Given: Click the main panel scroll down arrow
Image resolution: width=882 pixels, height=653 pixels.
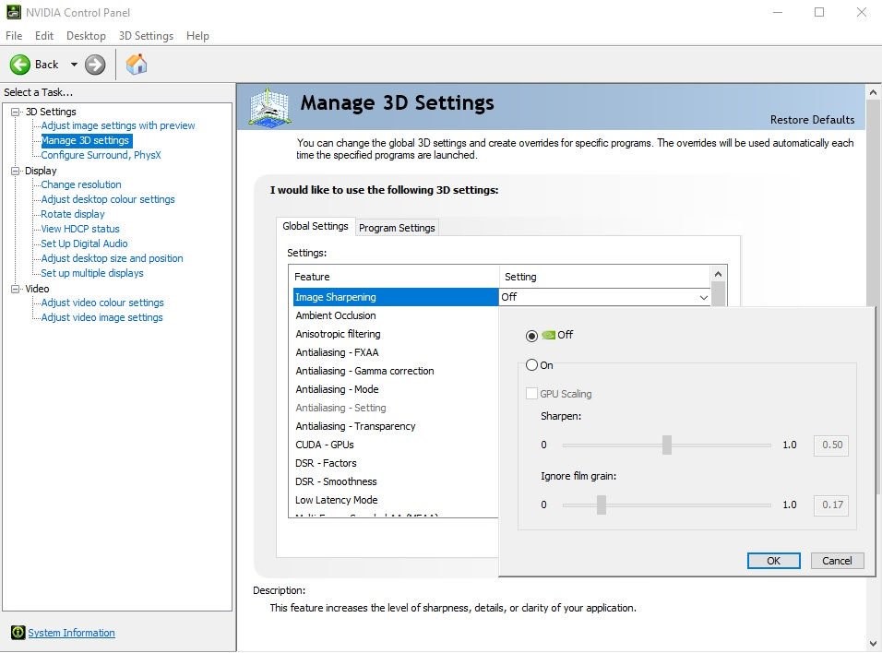Looking at the screenshot, I should [873, 644].
